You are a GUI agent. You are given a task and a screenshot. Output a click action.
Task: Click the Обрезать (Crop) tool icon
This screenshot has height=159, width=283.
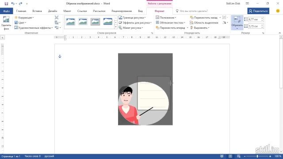pyautogui.click(x=237, y=19)
